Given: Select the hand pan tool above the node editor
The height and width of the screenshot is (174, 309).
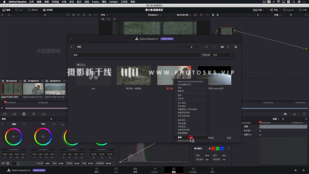Looking at the screenshot, I should pyautogui.click(x=218, y=15).
